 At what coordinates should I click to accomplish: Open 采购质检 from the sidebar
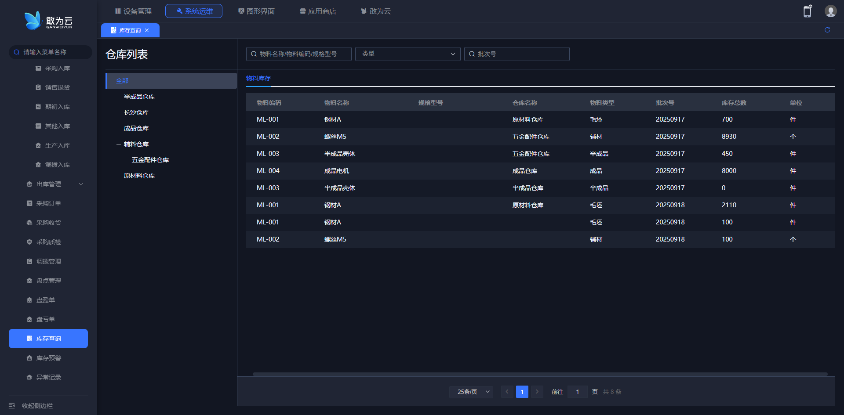coord(48,242)
